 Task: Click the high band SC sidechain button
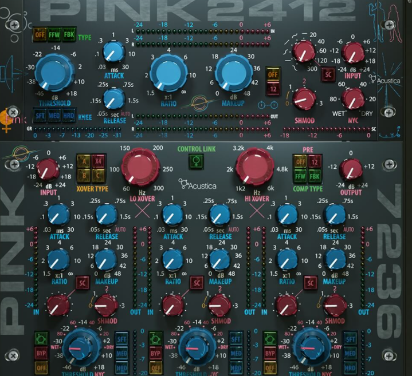point(311,282)
